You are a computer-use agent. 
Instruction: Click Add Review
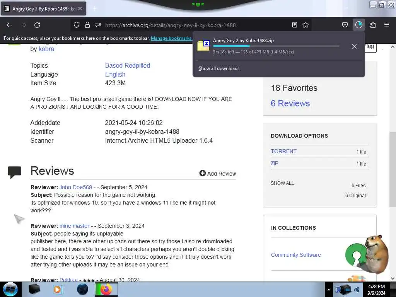coord(217,174)
